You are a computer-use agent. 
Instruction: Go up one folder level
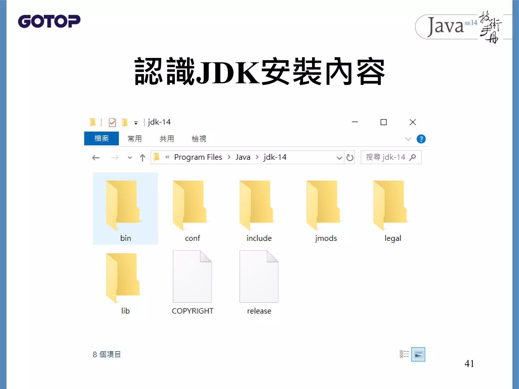pyautogui.click(x=142, y=158)
